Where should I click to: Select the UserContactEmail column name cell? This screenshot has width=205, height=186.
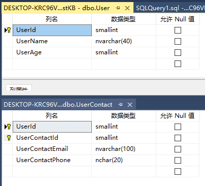click(52, 149)
